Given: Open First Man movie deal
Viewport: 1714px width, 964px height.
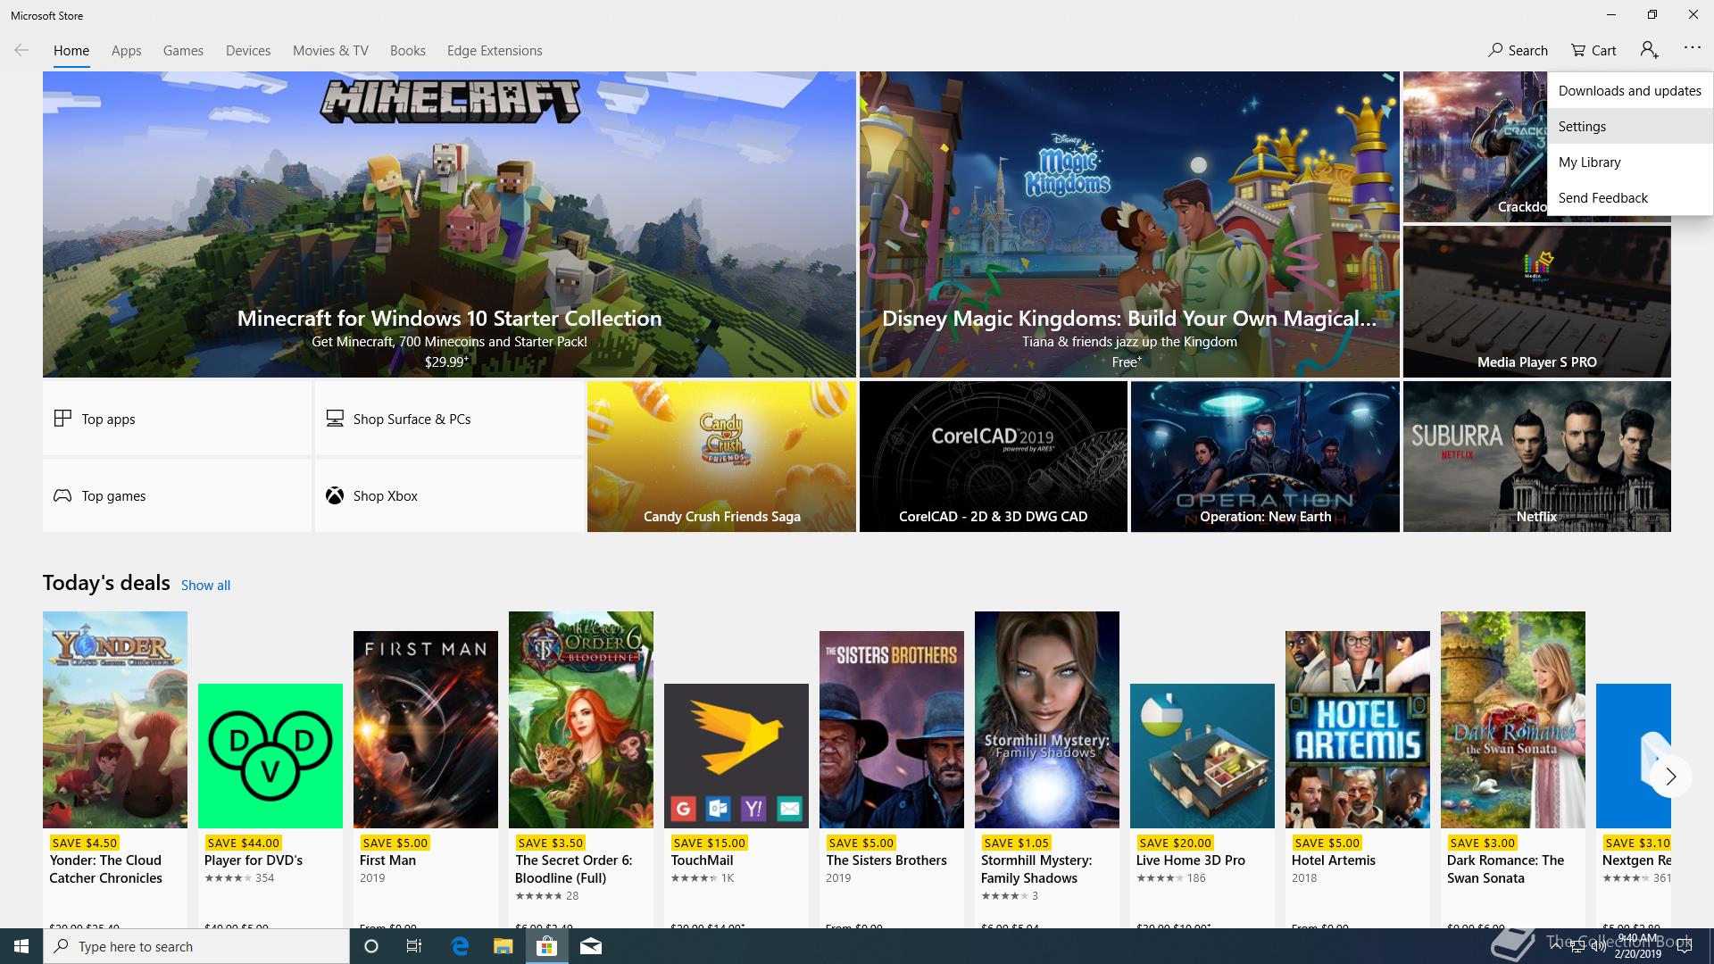Looking at the screenshot, I should point(426,778).
